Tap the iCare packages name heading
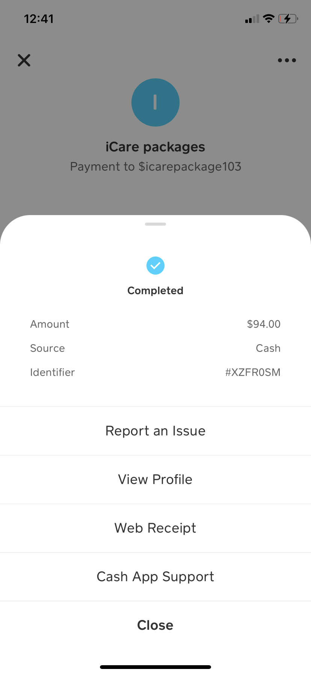The width and height of the screenshot is (311, 675). pyautogui.click(x=155, y=147)
